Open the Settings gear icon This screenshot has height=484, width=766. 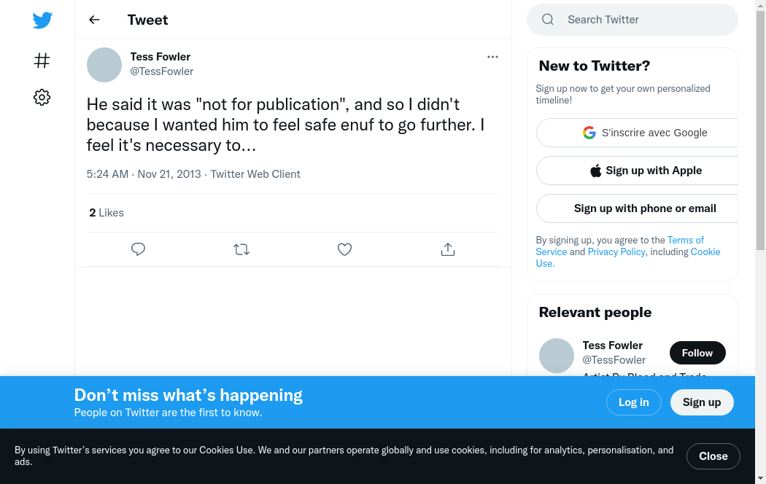click(42, 97)
